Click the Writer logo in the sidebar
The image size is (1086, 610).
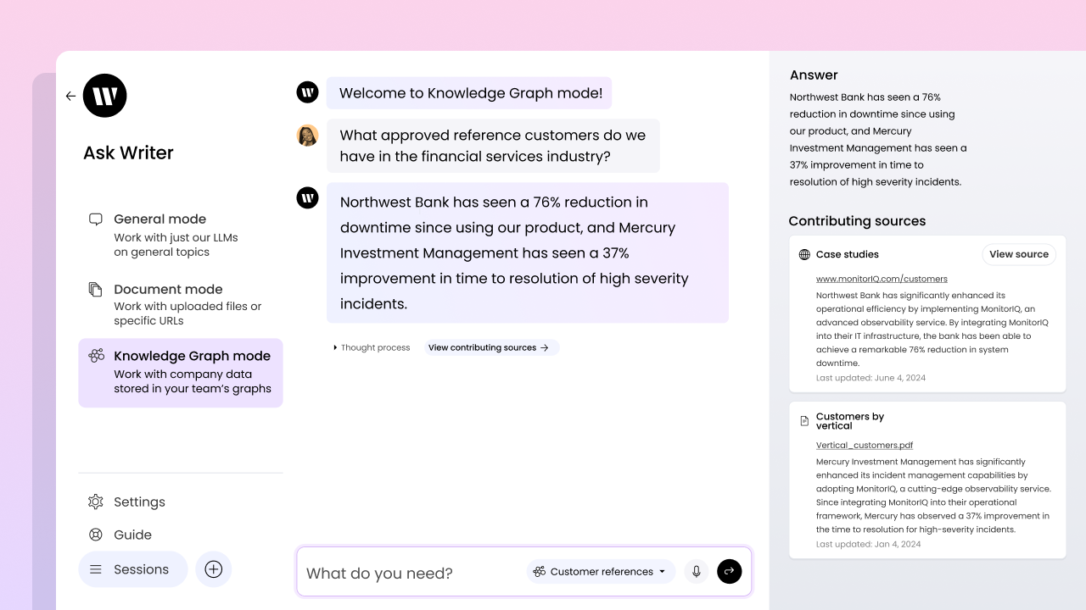(105, 96)
